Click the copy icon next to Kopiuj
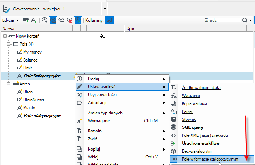255x165 pixels. tap(79, 149)
